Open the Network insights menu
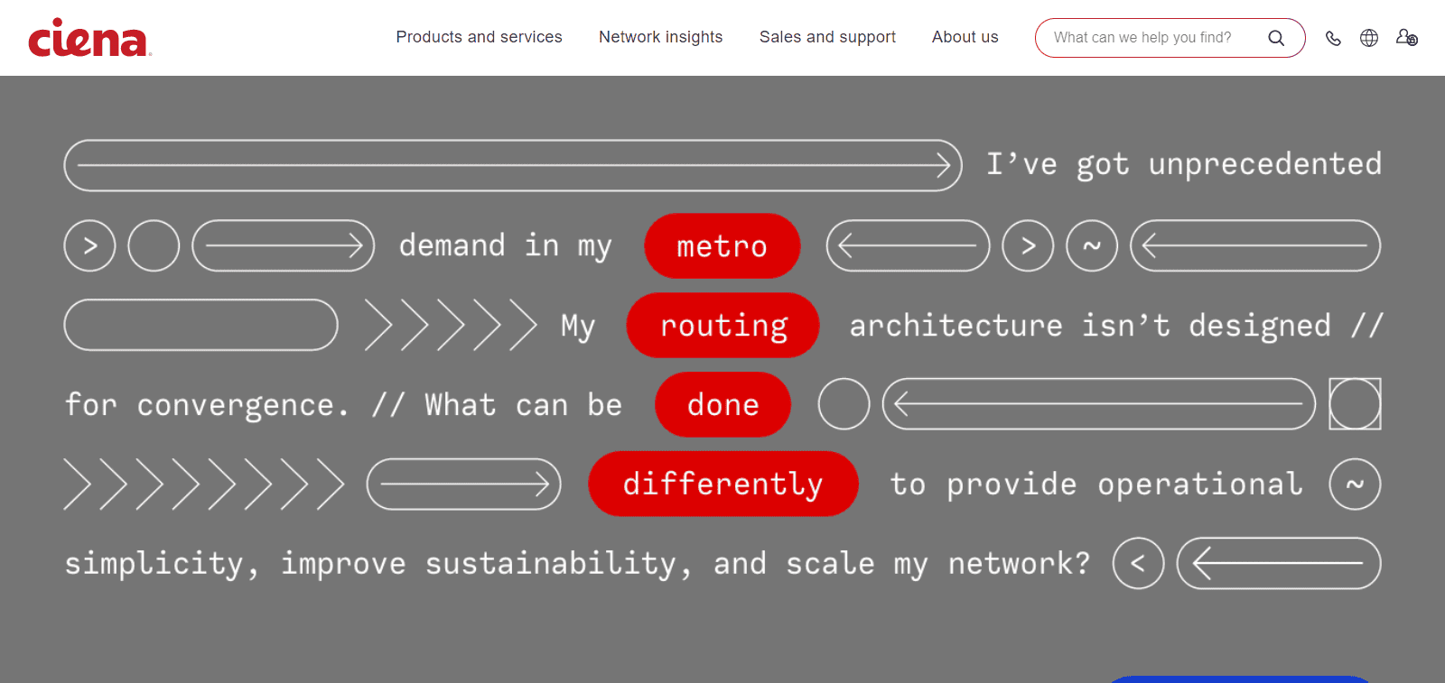This screenshot has width=1445, height=683. [x=660, y=37]
